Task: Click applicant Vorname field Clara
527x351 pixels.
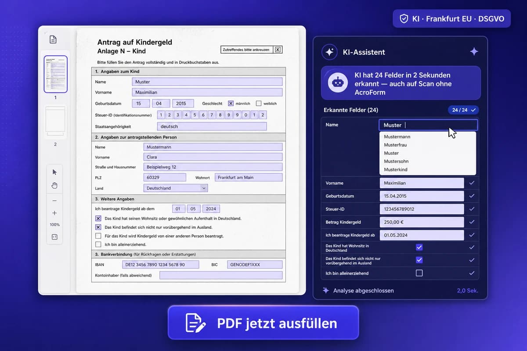Action: point(213,157)
